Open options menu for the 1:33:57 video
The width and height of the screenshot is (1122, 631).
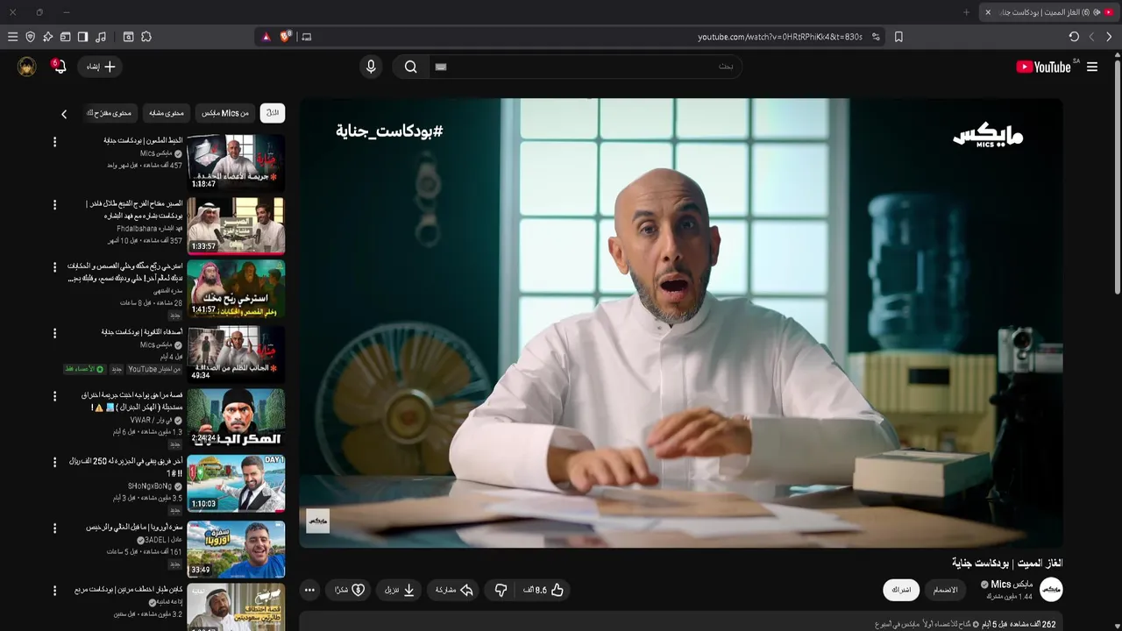(54, 204)
